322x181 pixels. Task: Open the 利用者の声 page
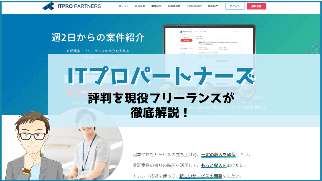tap(174, 6)
